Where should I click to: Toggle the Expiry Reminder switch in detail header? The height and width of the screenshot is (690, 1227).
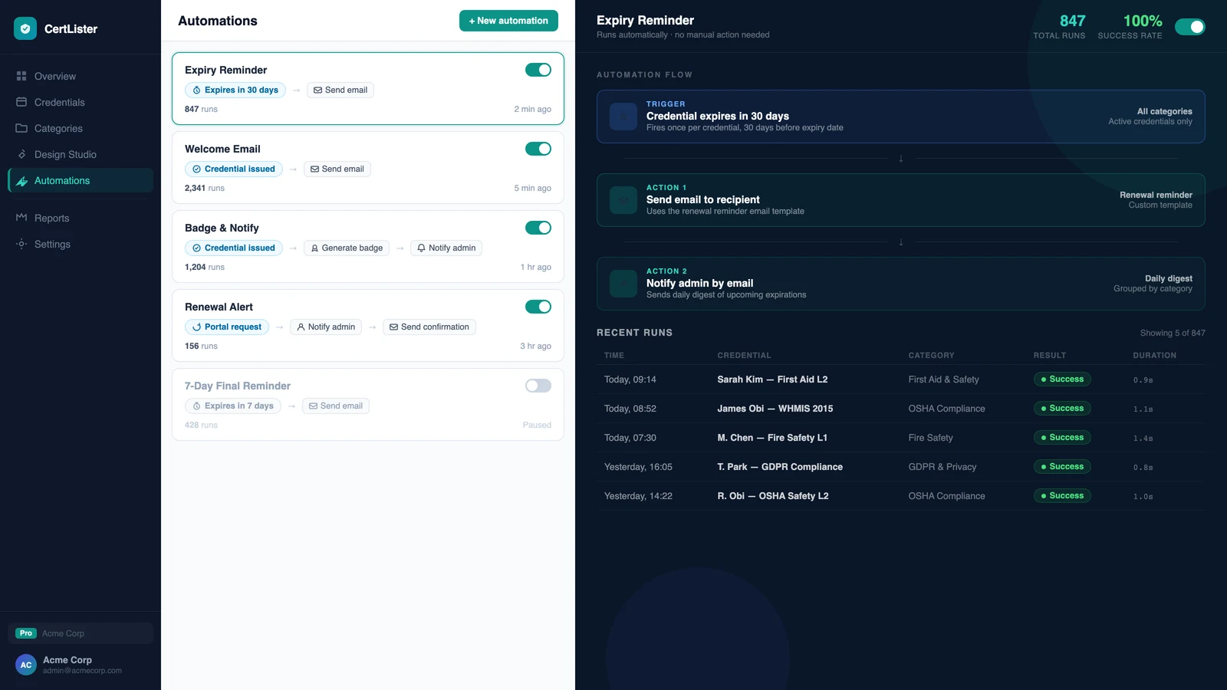[x=1190, y=27]
